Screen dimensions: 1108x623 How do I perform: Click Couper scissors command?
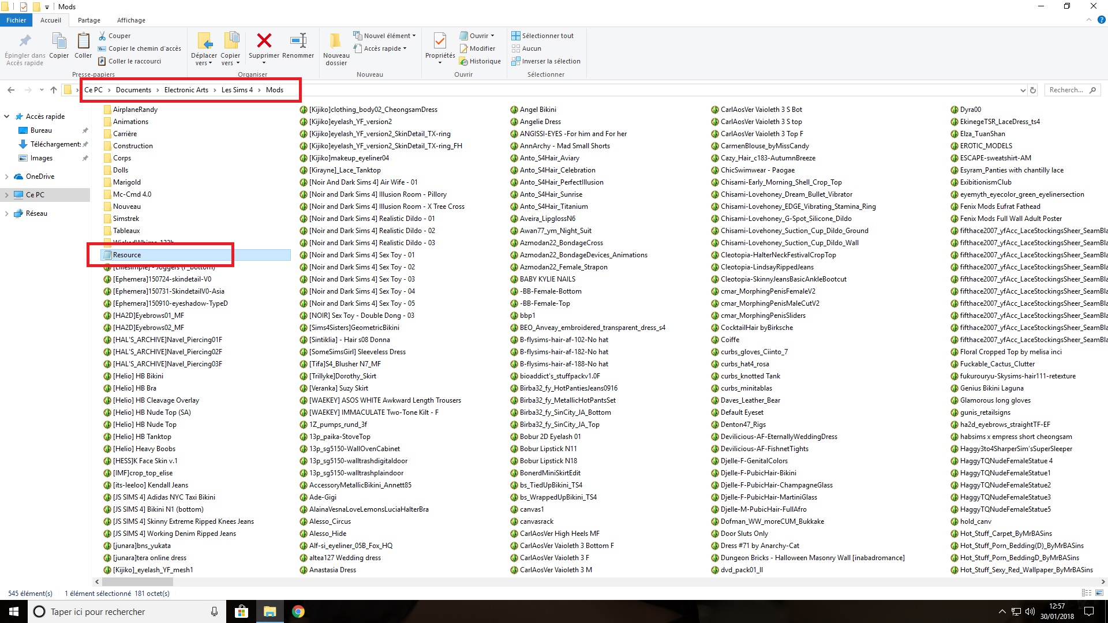114,36
